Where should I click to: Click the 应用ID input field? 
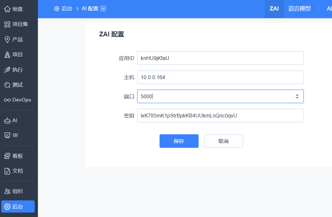(x=220, y=58)
